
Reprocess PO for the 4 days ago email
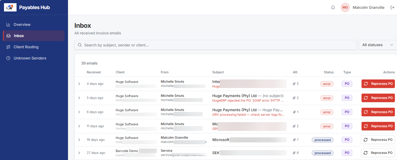tap(378, 84)
